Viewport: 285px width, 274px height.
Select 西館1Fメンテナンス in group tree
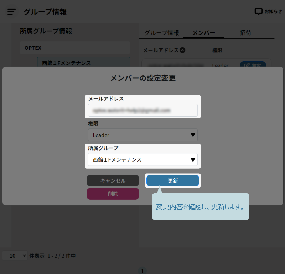click(x=83, y=62)
